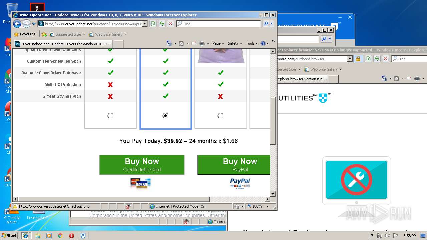Click the rear window Bing search box
Screen dimensions: 427x240
pos(409,59)
